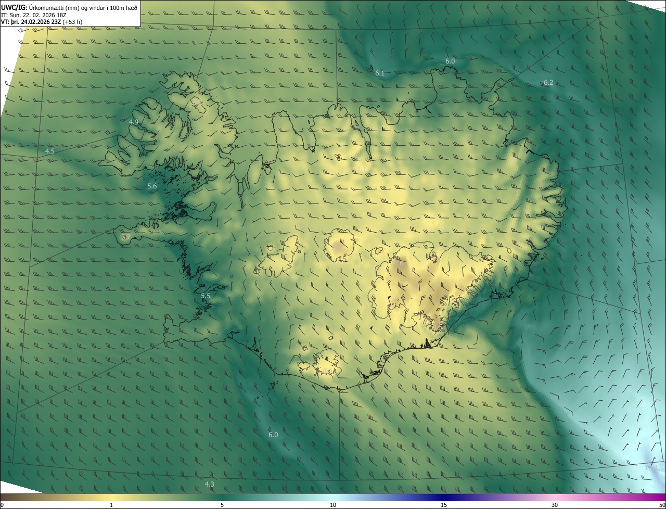The width and height of the screenshot is (666, 509).
Task: Select the 6.1 value label on the map
Action: pyautogui.click(x=380, y=73)
